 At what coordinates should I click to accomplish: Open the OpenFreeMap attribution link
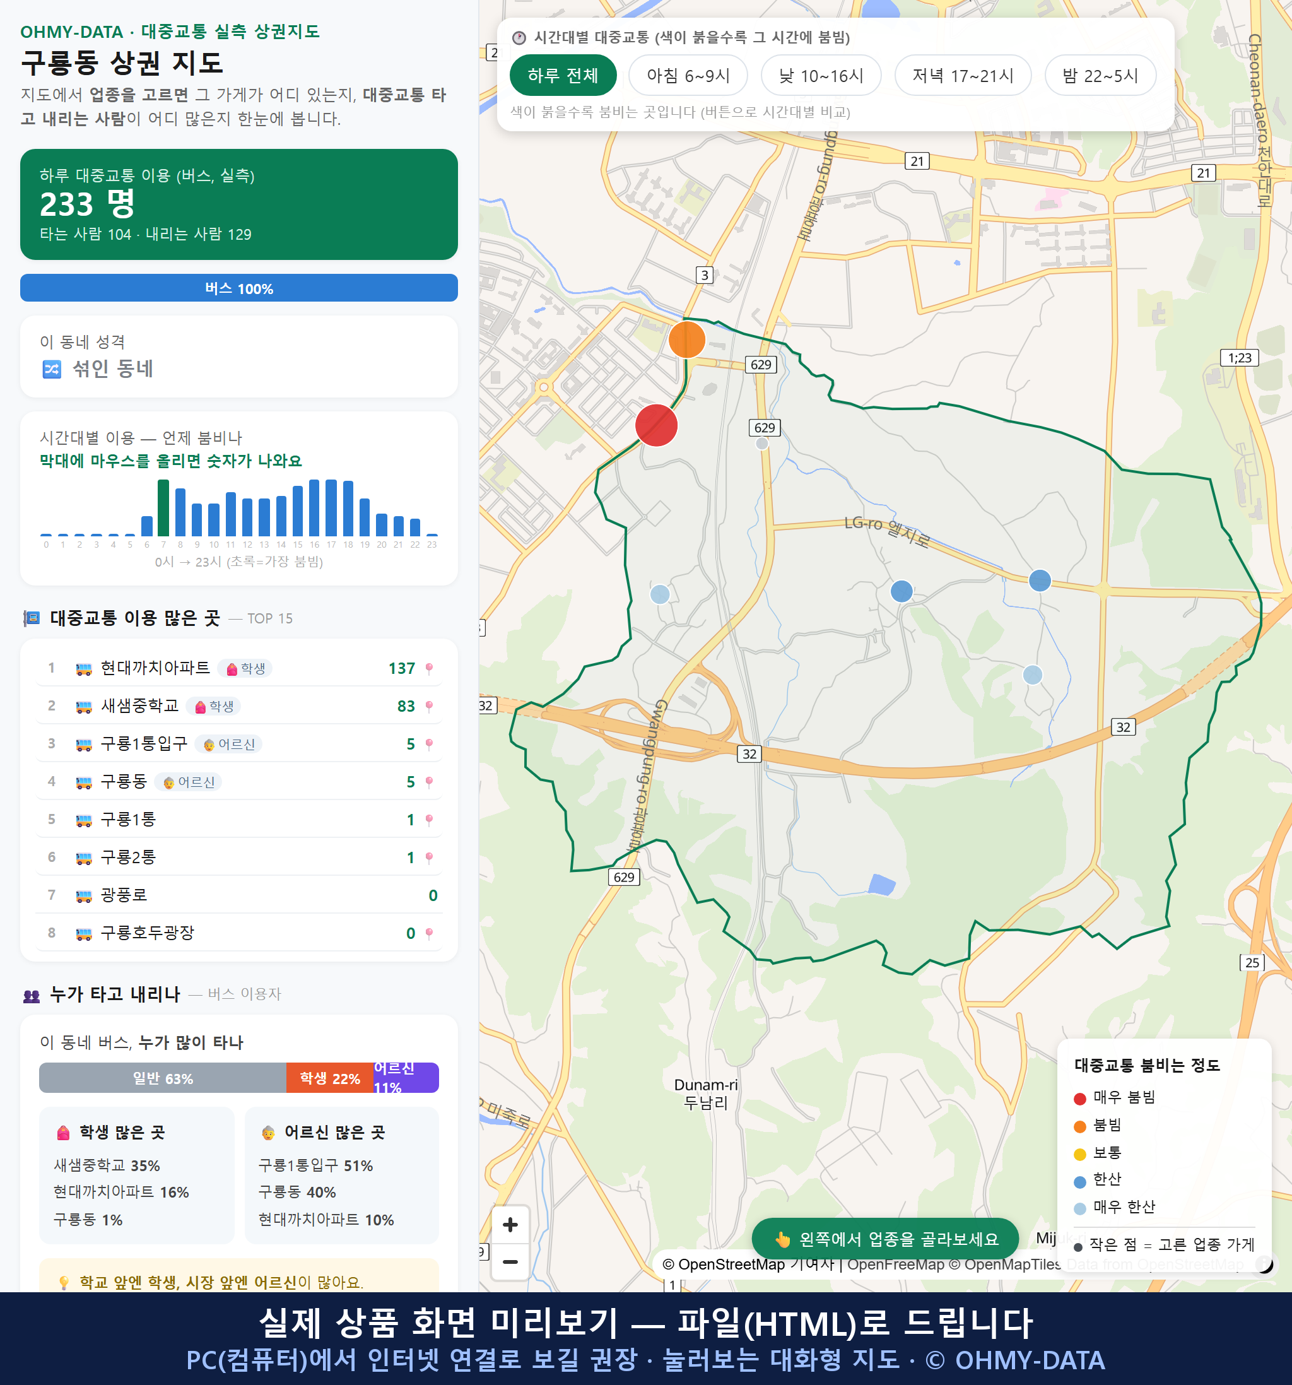coord(895,1264)
